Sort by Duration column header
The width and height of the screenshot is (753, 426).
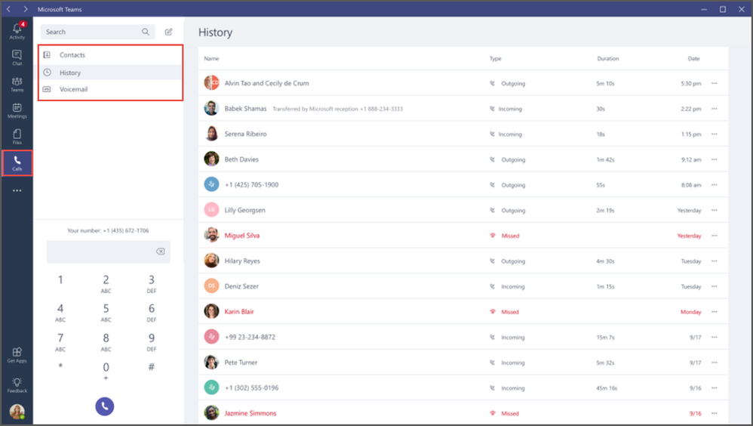(608, 59)
